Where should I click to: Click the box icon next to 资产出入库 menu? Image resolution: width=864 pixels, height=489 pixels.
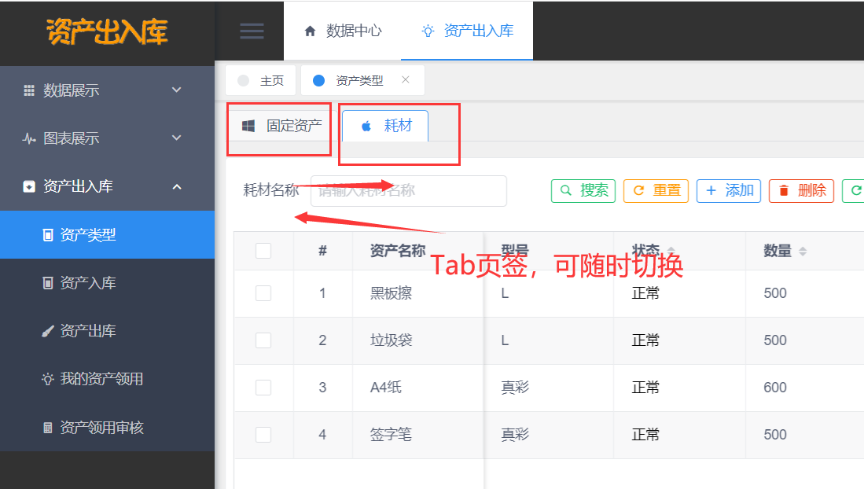pyautogui.click(x=29, y=186)
